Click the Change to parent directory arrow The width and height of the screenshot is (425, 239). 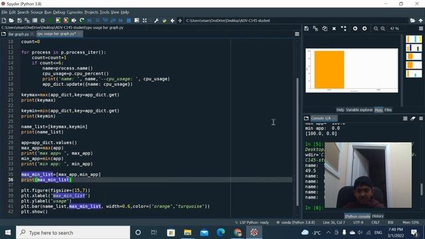420,21
